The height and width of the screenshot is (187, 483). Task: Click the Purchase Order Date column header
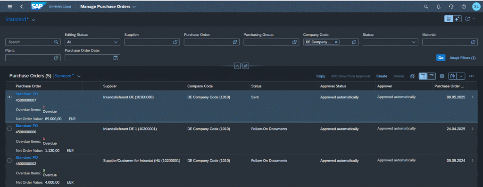[450, 86]
